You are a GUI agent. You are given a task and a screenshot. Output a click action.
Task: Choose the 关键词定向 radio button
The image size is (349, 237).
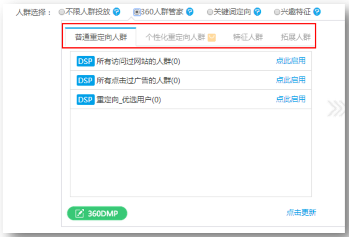coord(210,12)
